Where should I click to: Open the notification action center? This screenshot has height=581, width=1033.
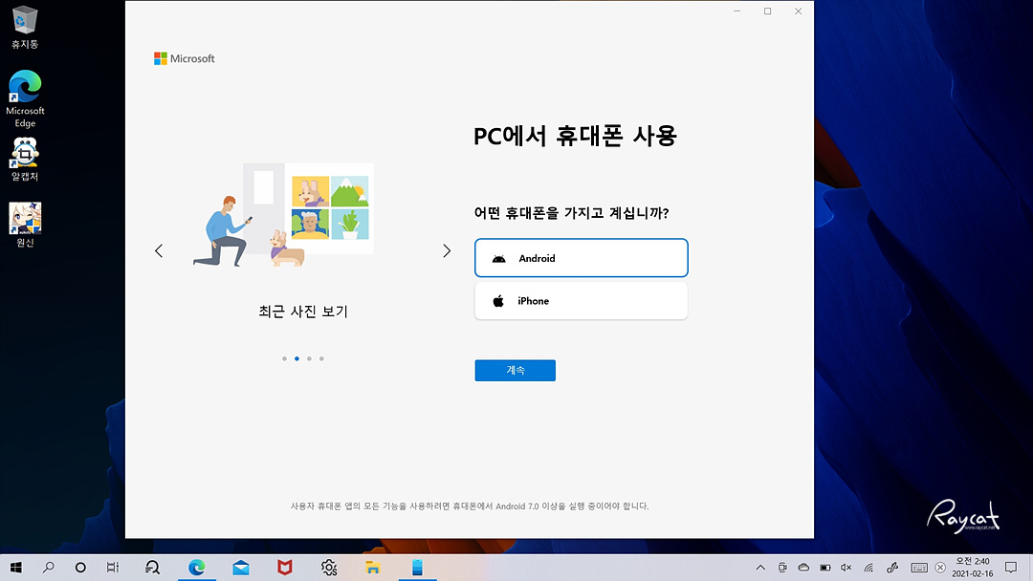click(1011, 568)
